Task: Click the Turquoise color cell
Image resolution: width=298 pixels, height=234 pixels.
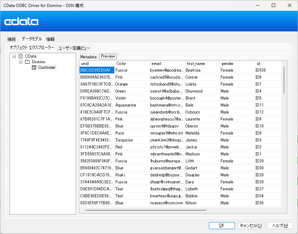Action: tap(132, 140)
